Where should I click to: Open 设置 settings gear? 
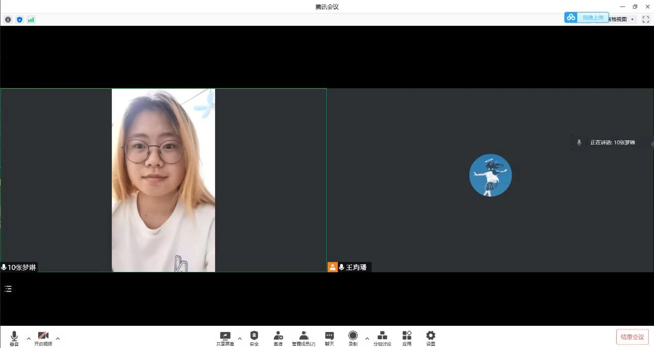coord(431,338)
